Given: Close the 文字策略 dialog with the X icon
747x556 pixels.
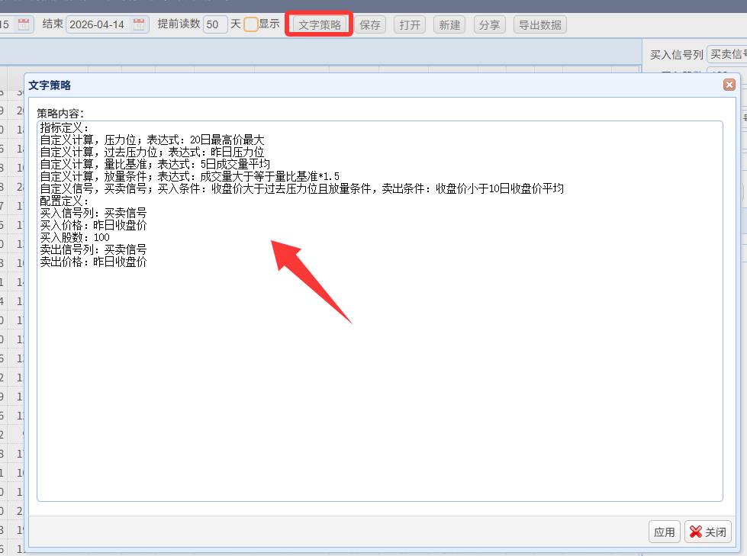Looking at the screenshot, I should (x=729, y=85).
